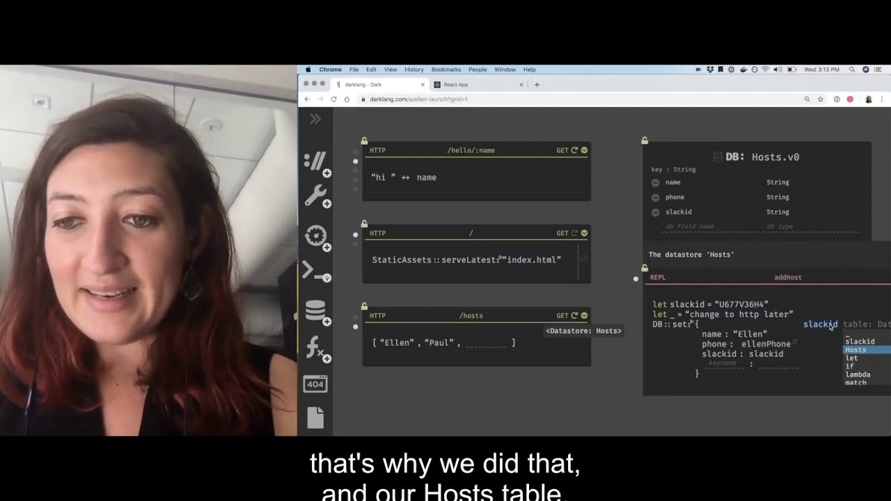Remove the phone field from Hosts datastore
The height and width of the screenshot is (501, 891).
[x=655, y=197]
